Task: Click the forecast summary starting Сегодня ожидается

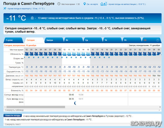Action: tap(78, 30)
